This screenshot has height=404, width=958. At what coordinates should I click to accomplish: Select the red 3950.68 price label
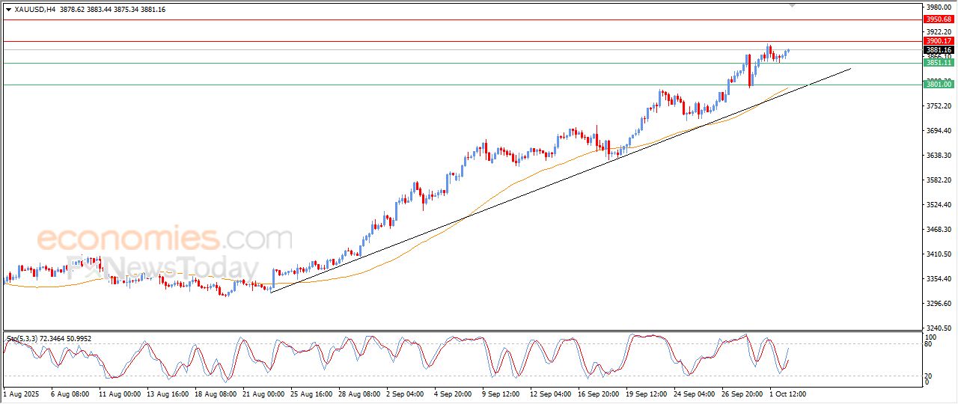[x=937, y=19]
